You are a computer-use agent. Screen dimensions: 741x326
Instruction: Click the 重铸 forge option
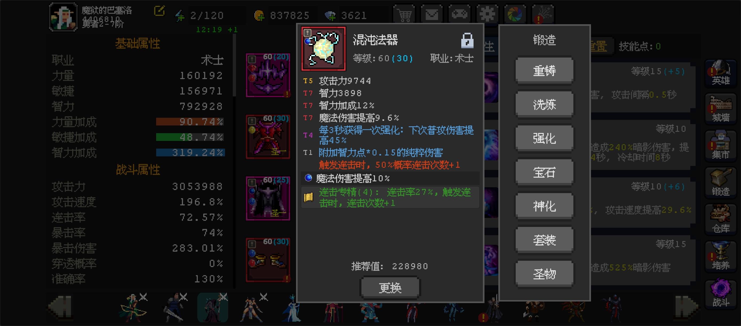click(544, 71)
